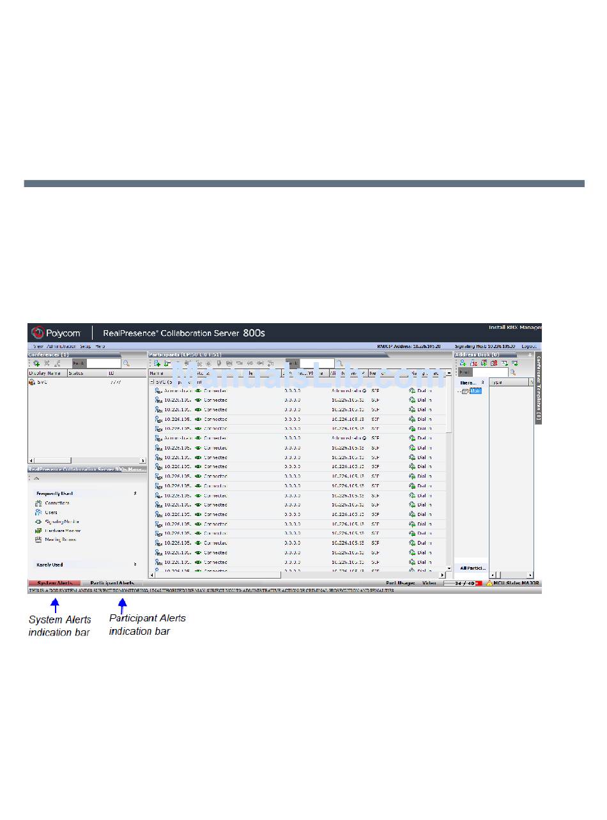The width and height of the screenshot is (607, 820).
Task: Open Signaling Monitor in Frequently Used list
Action: [x=62, y=522]
